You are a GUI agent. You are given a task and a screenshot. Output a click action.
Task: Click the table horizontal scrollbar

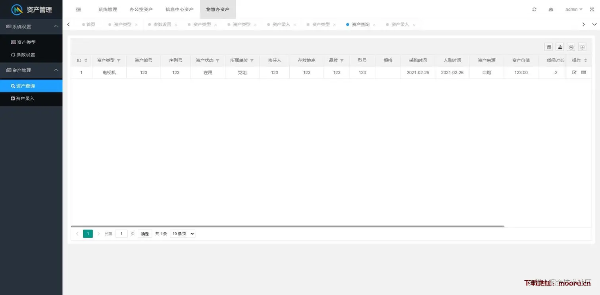288,226
